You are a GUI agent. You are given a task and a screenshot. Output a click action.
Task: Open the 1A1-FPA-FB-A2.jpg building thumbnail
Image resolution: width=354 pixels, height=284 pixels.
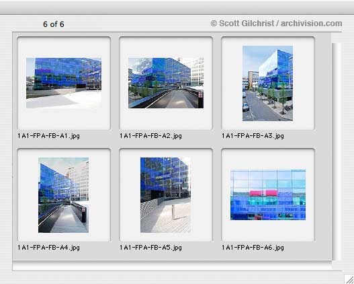(x=166, y=83)
